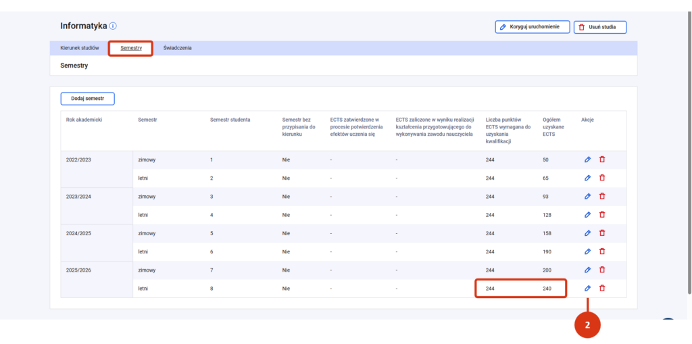Screen dimensions: 692x344
Task: Click the Koryguj uruchomienie button
Action: (x=533, y=27)
